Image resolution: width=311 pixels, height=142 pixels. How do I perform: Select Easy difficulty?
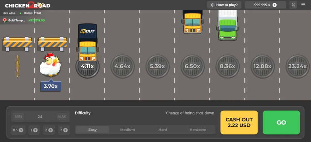click(x=93, y=130)
